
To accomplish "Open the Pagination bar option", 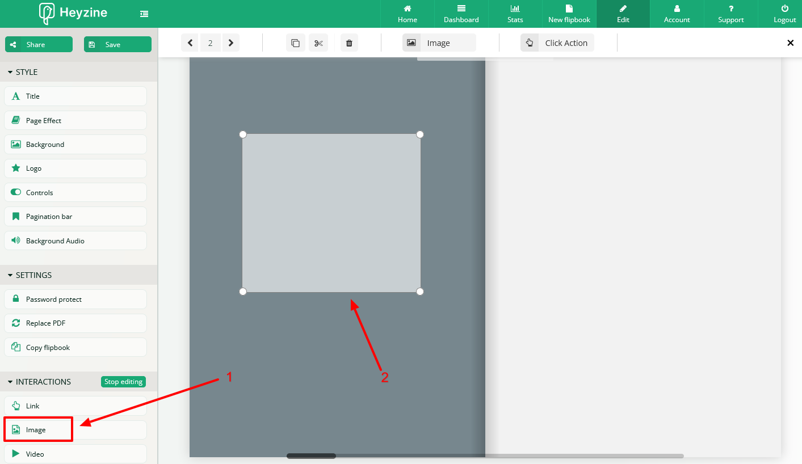I will pos(75,217).
